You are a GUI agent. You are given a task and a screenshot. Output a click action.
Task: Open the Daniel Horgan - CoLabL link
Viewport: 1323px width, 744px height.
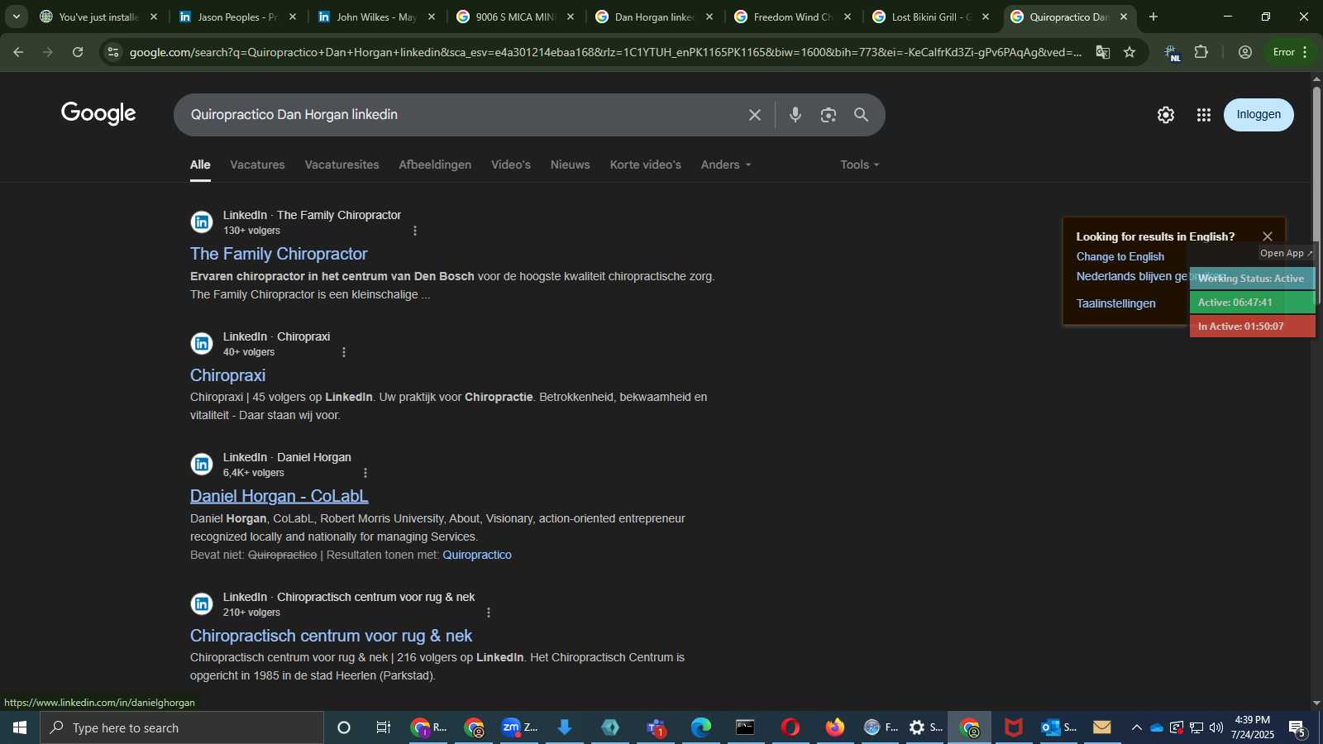pos(279,496)
